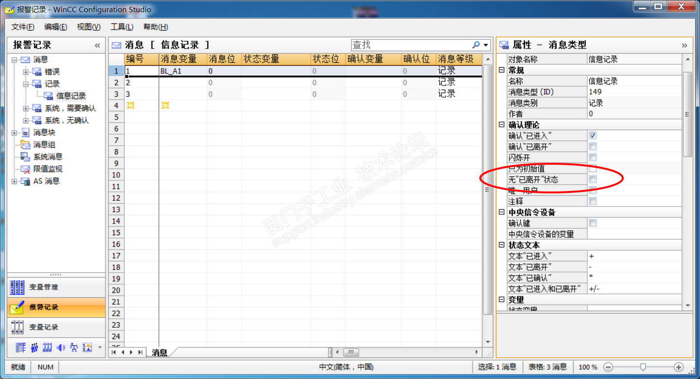Collapse the 报警记录 navigation panel with «

pyautogui.click(x=97, y=45)
